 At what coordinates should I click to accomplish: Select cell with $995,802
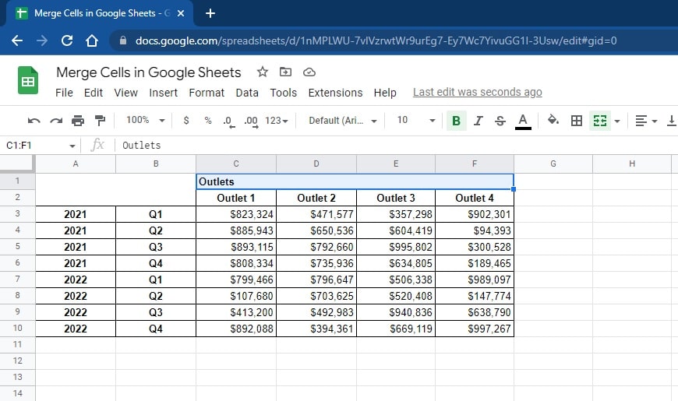396,247
